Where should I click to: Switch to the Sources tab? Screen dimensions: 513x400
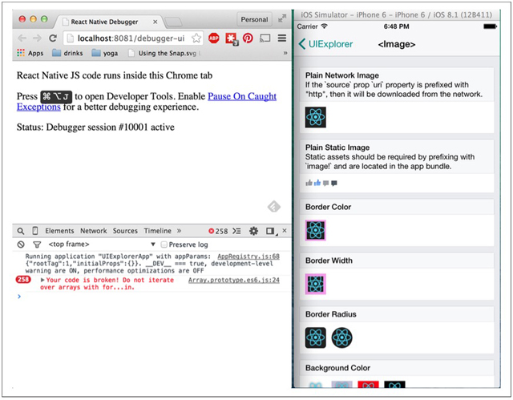125,231
